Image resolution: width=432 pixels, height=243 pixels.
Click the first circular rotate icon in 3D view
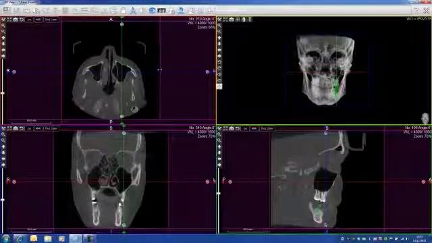pos(219,62)
